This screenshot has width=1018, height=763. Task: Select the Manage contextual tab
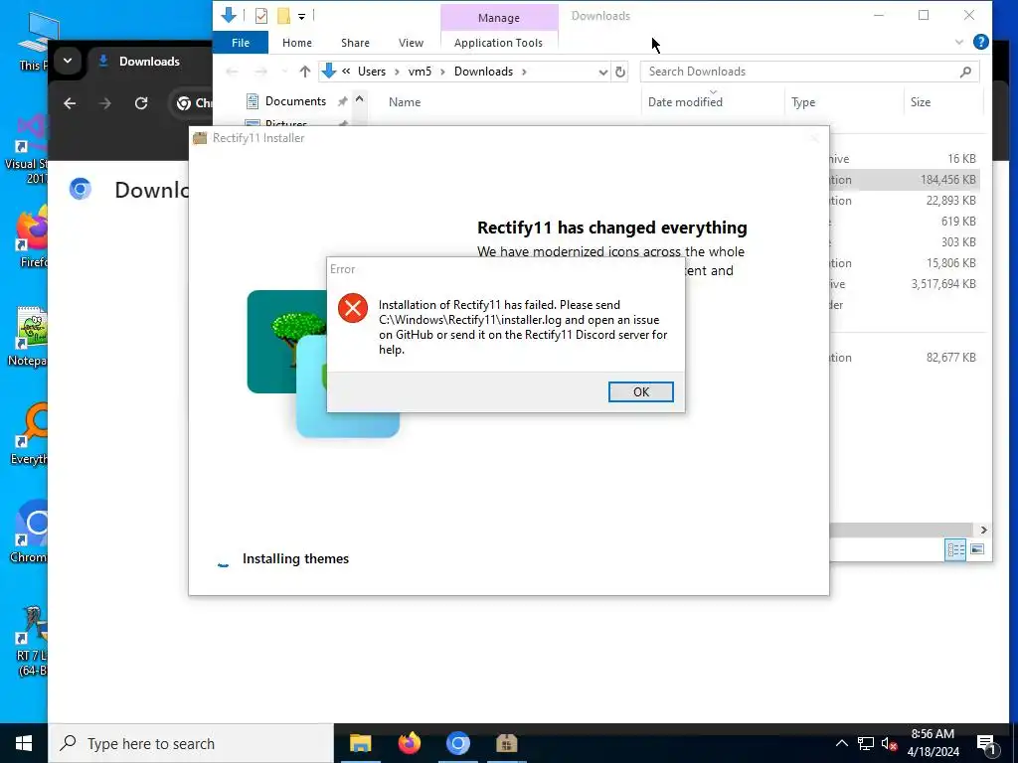[x=499, y=18]
